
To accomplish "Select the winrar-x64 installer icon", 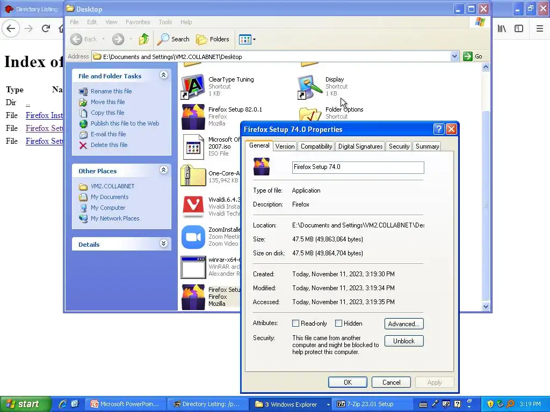I will point(193,267).
